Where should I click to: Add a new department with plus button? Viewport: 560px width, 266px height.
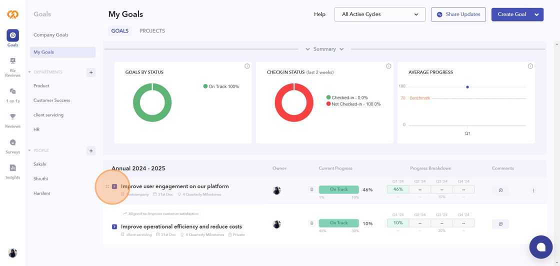pyautogui.click(x=91, y=72)
